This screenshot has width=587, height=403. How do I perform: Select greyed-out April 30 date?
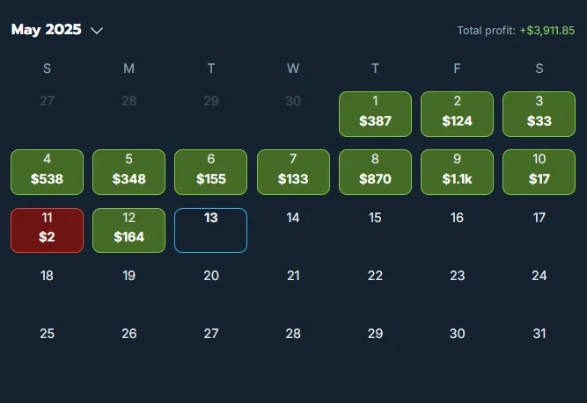tap(293, 101)
